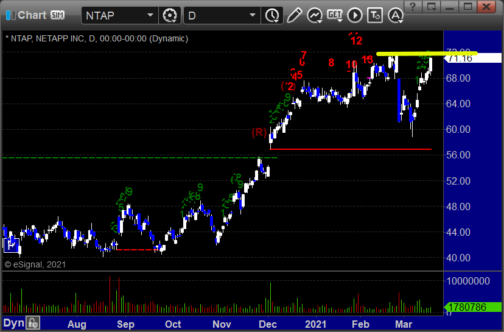Select the pencil drawing tools icon

[294, 15]
